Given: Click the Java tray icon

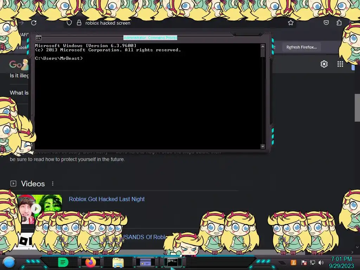Looking at the screenshot, I should 294,262.
